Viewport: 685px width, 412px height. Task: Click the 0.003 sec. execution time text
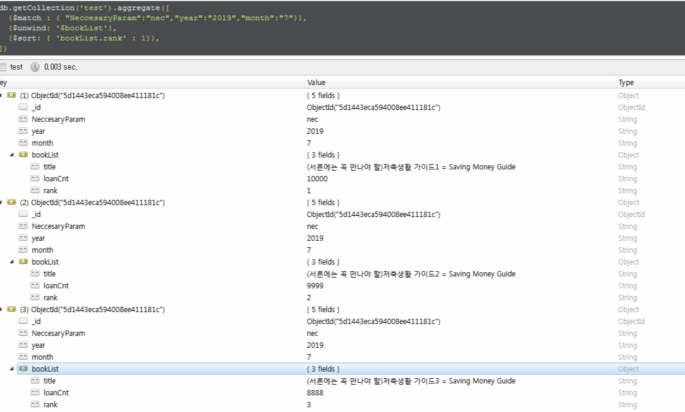tap(61, 67)
